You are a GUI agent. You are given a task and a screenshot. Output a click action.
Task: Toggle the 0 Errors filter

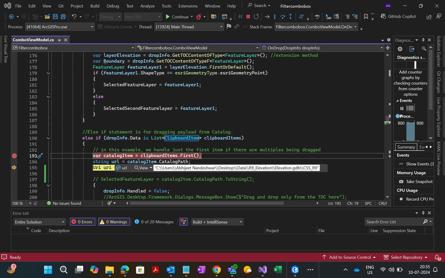[82, 222]
